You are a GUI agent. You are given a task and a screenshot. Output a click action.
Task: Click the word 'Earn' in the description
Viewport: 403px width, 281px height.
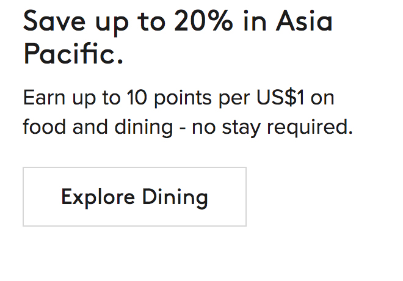coord(45,98)
